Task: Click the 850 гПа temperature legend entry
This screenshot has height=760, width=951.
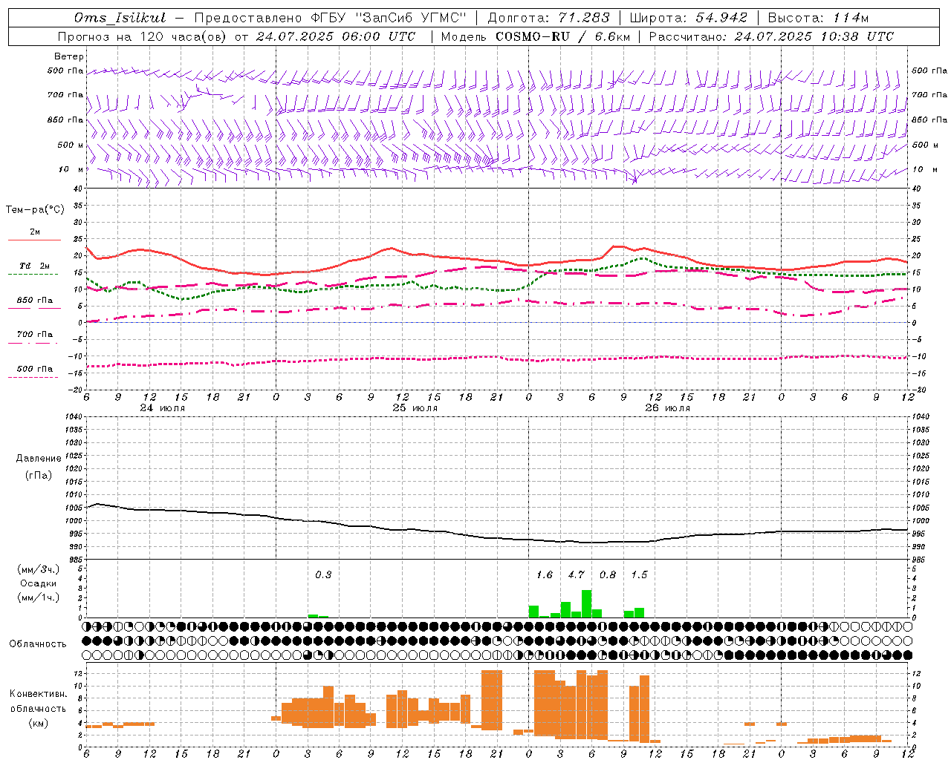Action: [x=35, y=300]
